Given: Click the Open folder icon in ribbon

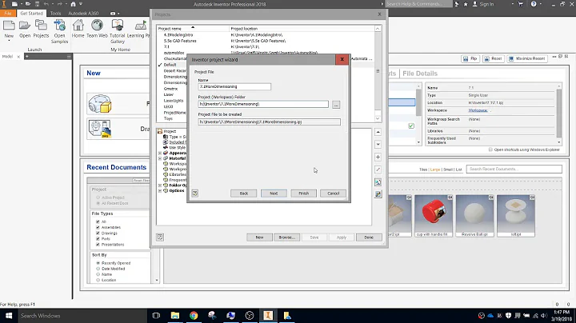Looking at the screenshot, I should click(25, 26).
